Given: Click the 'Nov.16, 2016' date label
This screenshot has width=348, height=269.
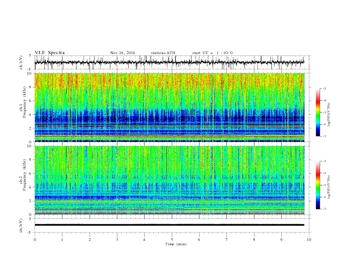Looking at the screenshot, I should coord(123,53).
